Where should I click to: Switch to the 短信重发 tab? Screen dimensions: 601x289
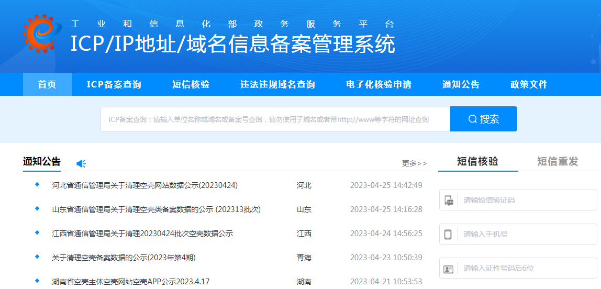[x=558, y=161]
